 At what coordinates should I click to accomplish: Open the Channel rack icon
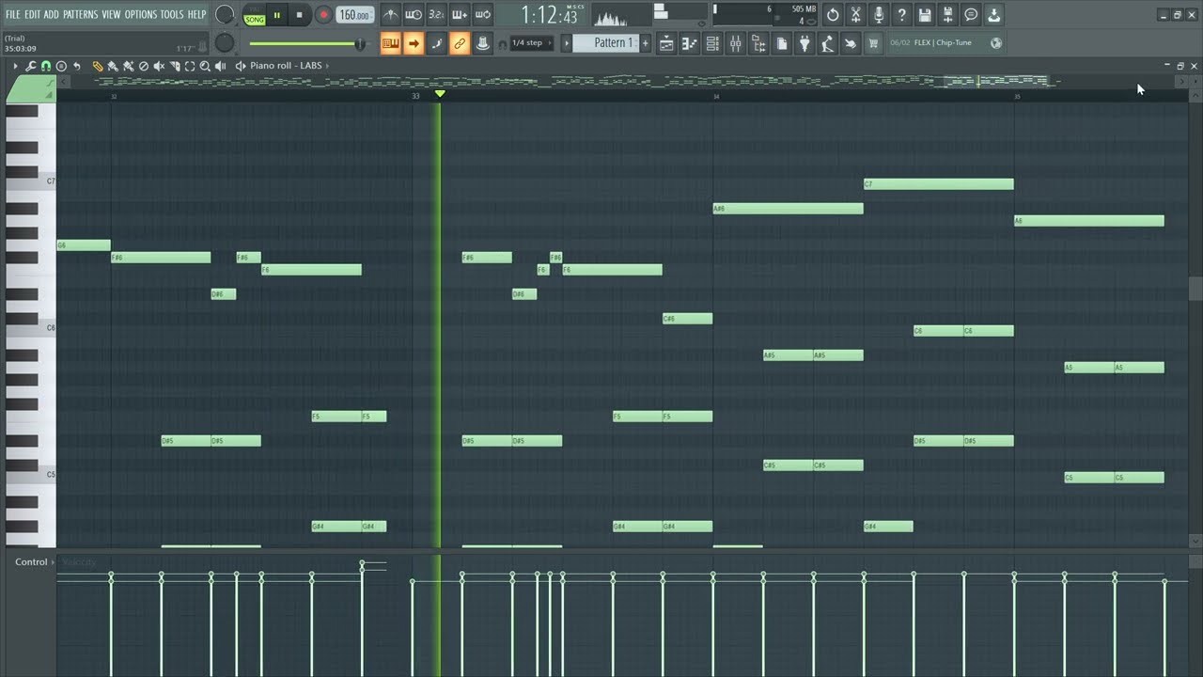(x=712, y=43)
